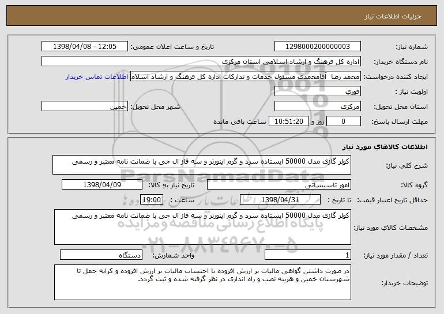Click the quantity field showing 1
The image size is (444, 314).
[308, 255]
